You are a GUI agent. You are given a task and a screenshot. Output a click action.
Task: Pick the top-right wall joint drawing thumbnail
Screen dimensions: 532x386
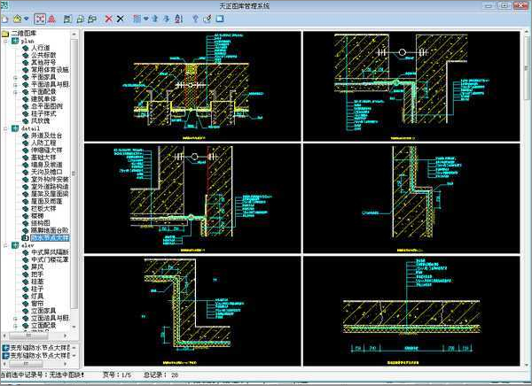click(x=411, y=86)
